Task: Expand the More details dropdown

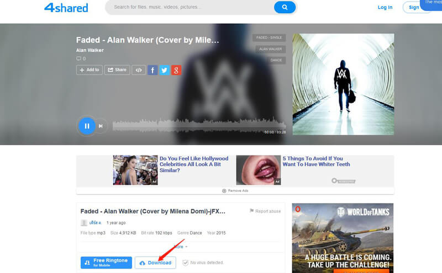Action: tap(181, 247)
